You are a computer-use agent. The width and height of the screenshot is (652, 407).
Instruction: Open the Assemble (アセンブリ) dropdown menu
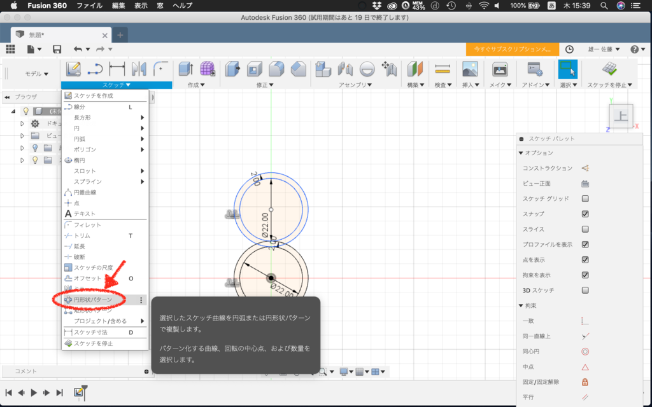(355, 85)
